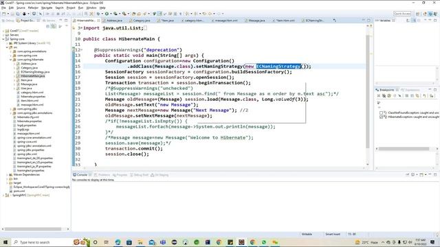Open the New dropdown arrow in toolbar

8,14
